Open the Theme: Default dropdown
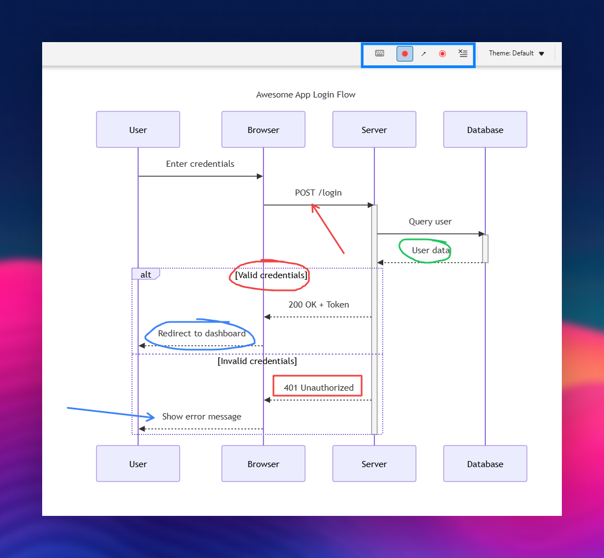Viewport: 604px width, 558px height. (516, 53)
